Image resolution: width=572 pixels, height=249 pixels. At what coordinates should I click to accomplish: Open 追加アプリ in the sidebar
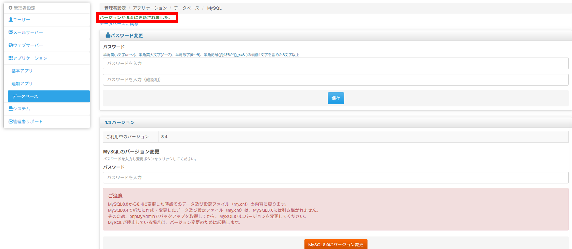[x=22, y=83]
